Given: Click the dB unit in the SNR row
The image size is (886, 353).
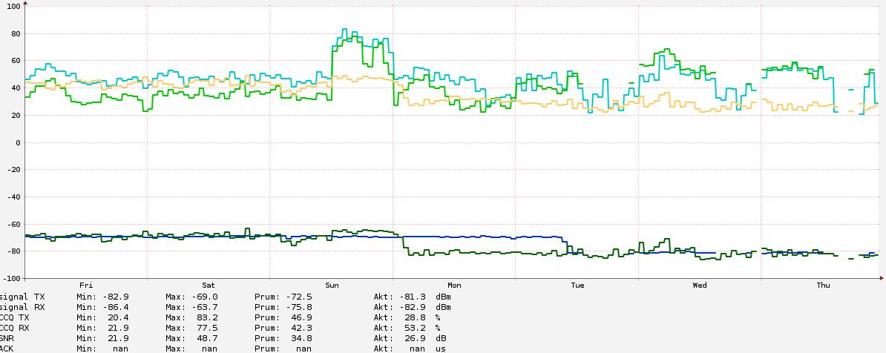Looking at the screenshot, I should pos(441,338).
